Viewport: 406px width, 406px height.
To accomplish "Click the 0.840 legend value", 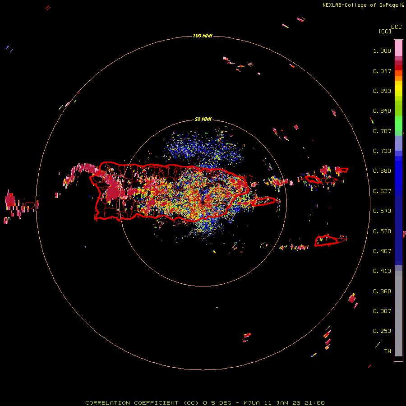I will click(382, 111).
